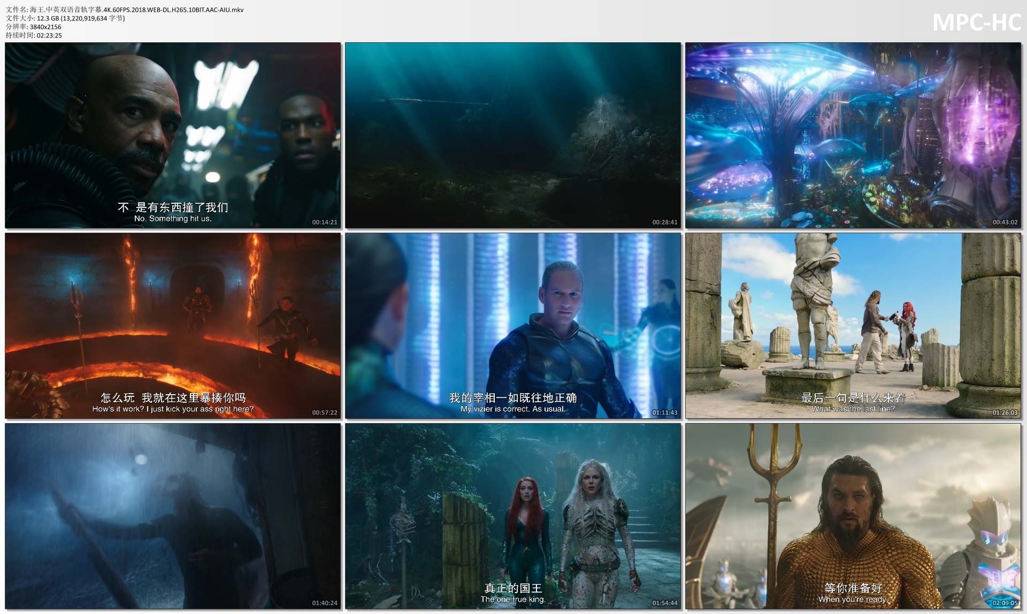The image size is (1027, 614).
Task: Click the statue ruins thumbnail at 01:26:03
Action: (853, 325)
